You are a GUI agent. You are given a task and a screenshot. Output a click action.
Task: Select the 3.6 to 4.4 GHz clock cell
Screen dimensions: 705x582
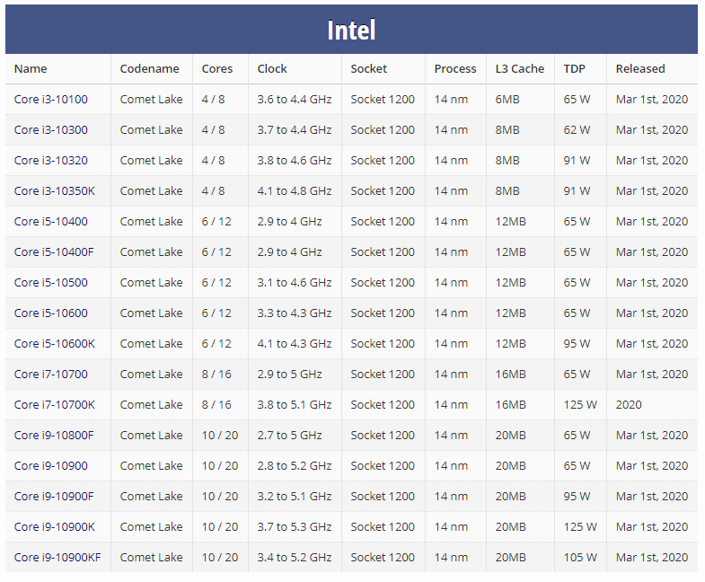(x=295, y=100)
